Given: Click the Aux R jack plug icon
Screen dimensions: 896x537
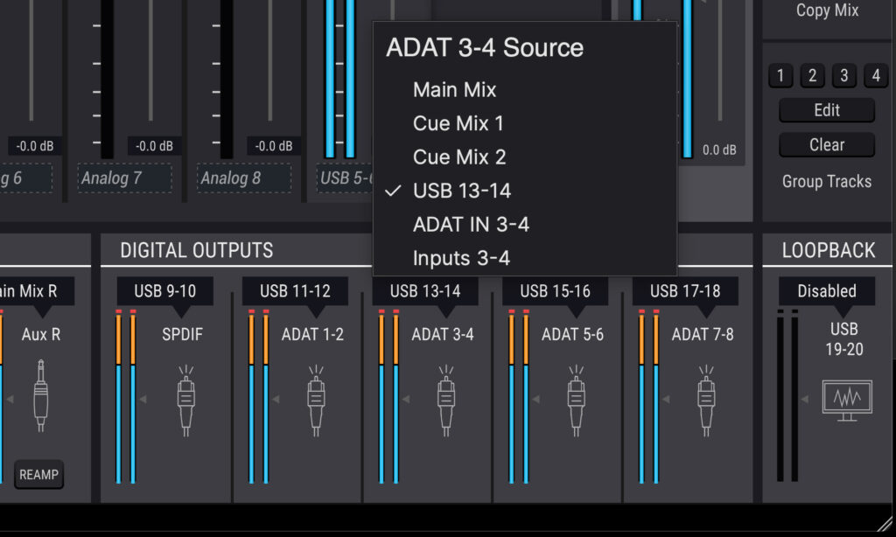Looking at the screenshot, I should point(40,395).
